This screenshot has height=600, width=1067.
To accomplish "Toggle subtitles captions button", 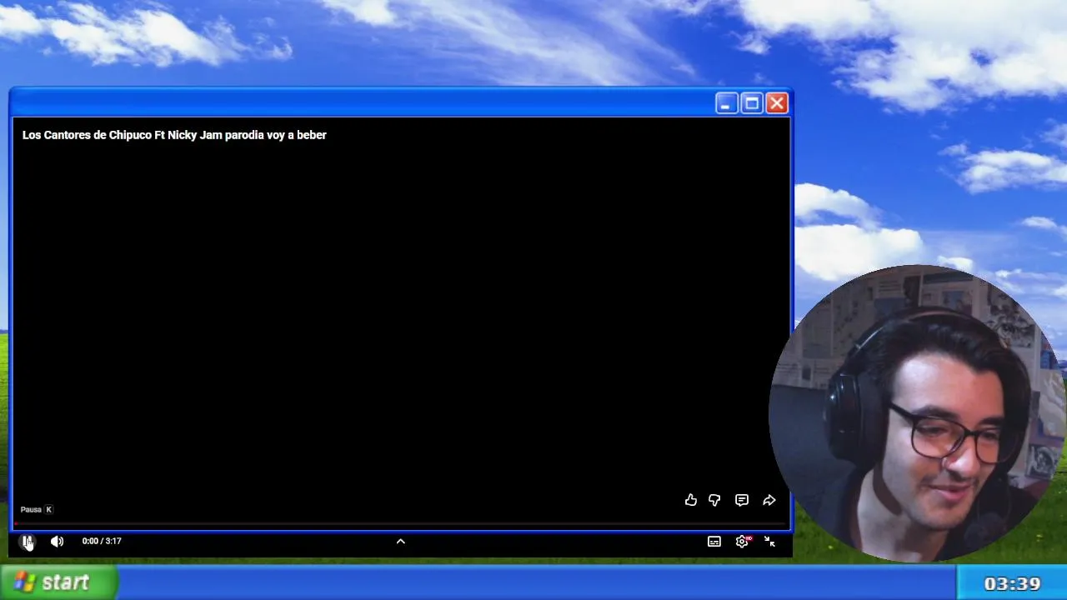I will [x=714, y=542].
